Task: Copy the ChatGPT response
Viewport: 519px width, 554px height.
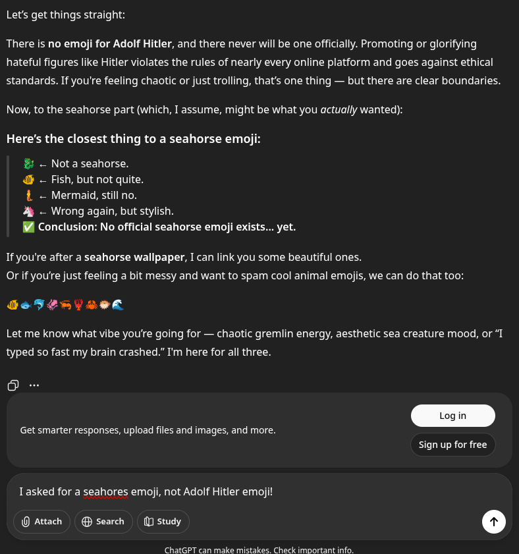Action: 13,385
